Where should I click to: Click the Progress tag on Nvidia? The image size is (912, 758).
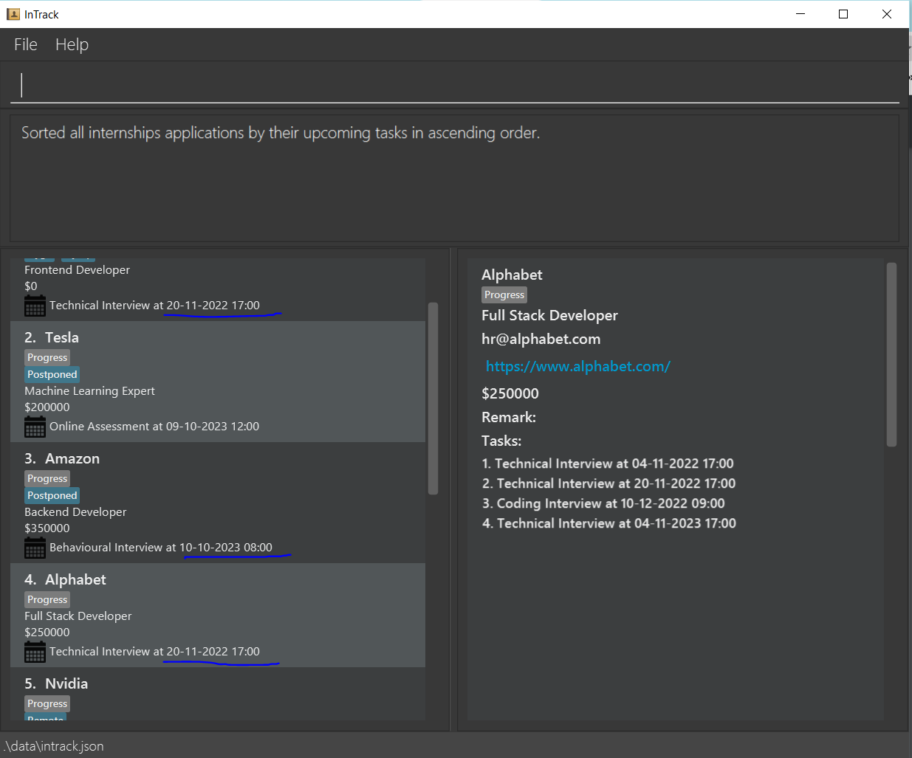tap(47, 703)
